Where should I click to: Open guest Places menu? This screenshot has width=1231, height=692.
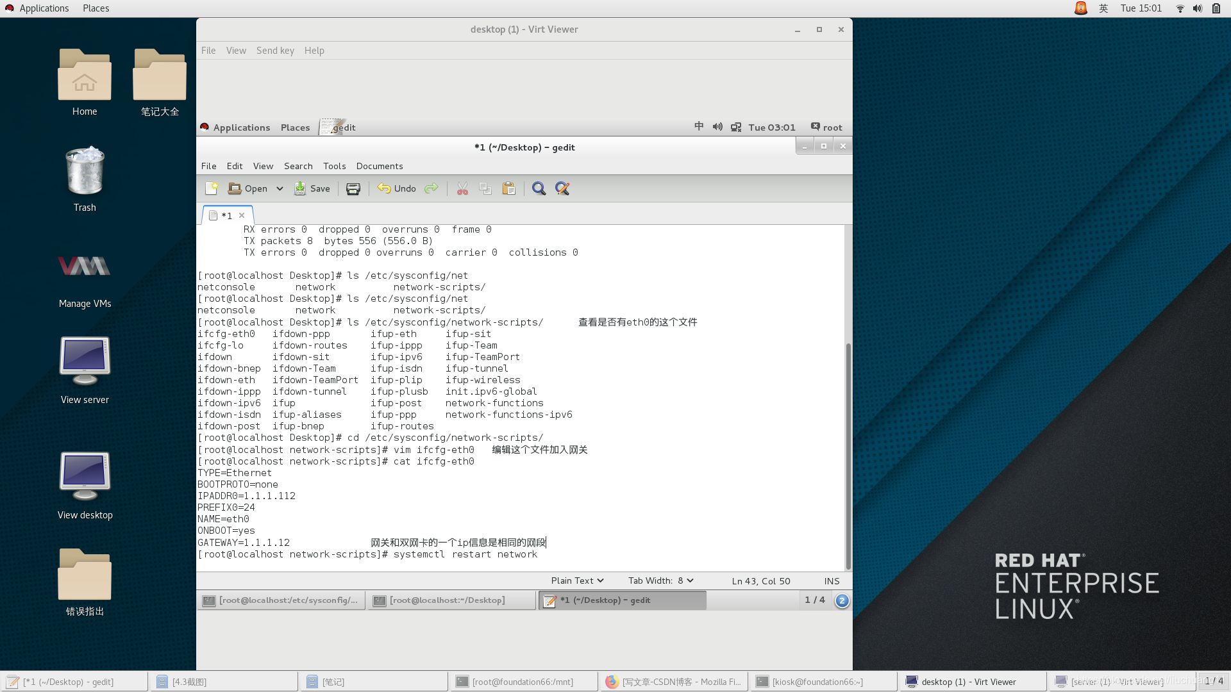click(295, 128)
